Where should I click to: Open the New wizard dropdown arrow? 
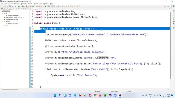(x=3, y=6)
